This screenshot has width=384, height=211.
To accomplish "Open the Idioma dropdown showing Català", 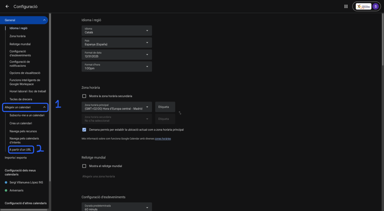I will tap(117, 31).
